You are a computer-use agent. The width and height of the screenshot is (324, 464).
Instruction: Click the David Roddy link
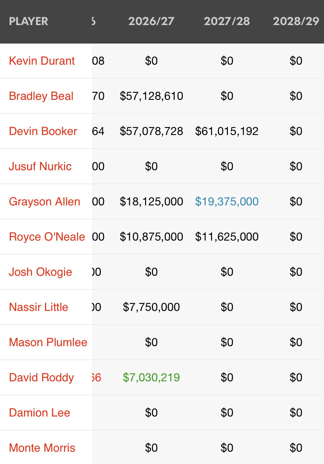pyautogui.click(x=41, y=377)
